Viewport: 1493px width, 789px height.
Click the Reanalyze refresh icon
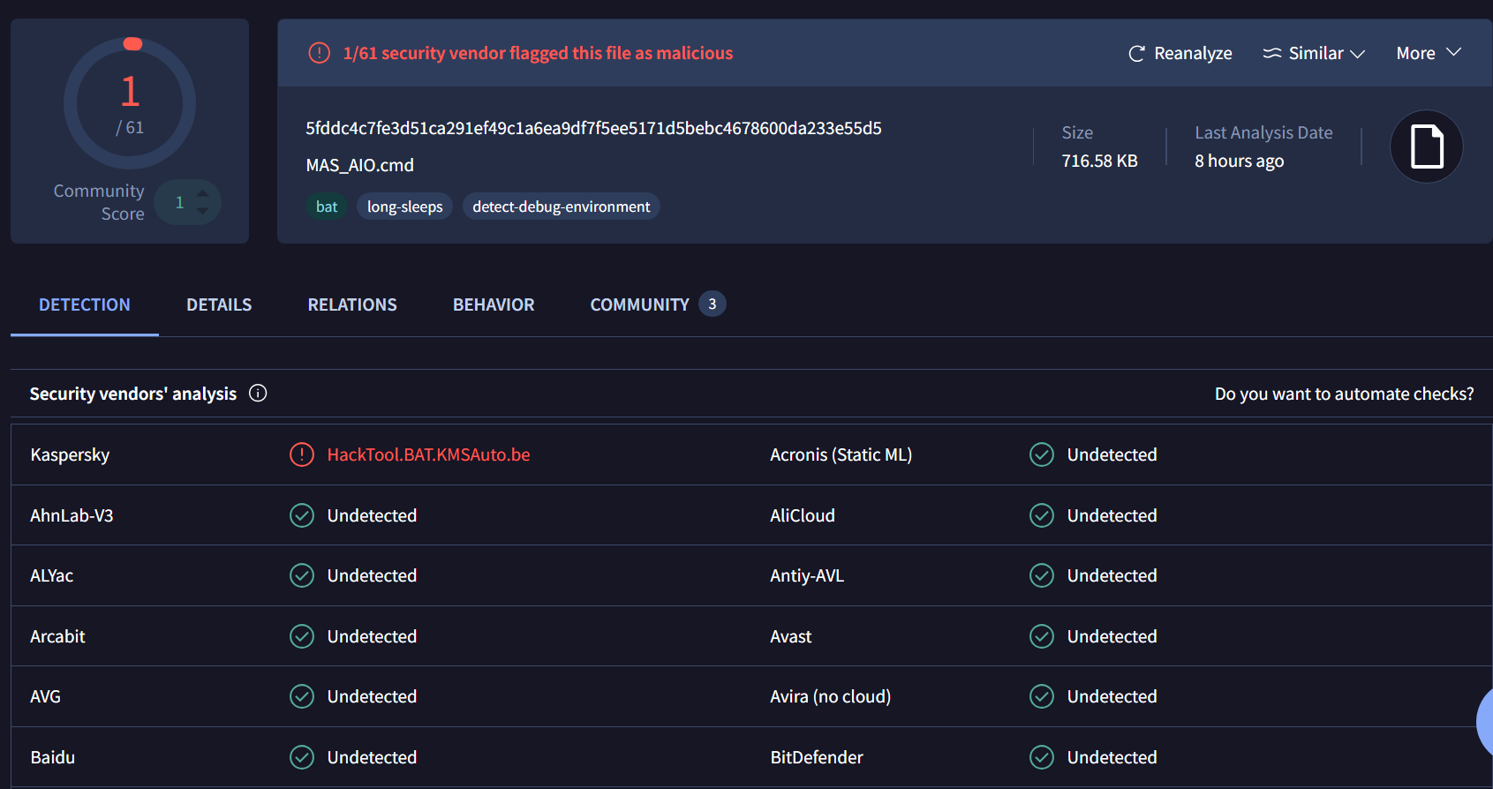pos(1136,54)
